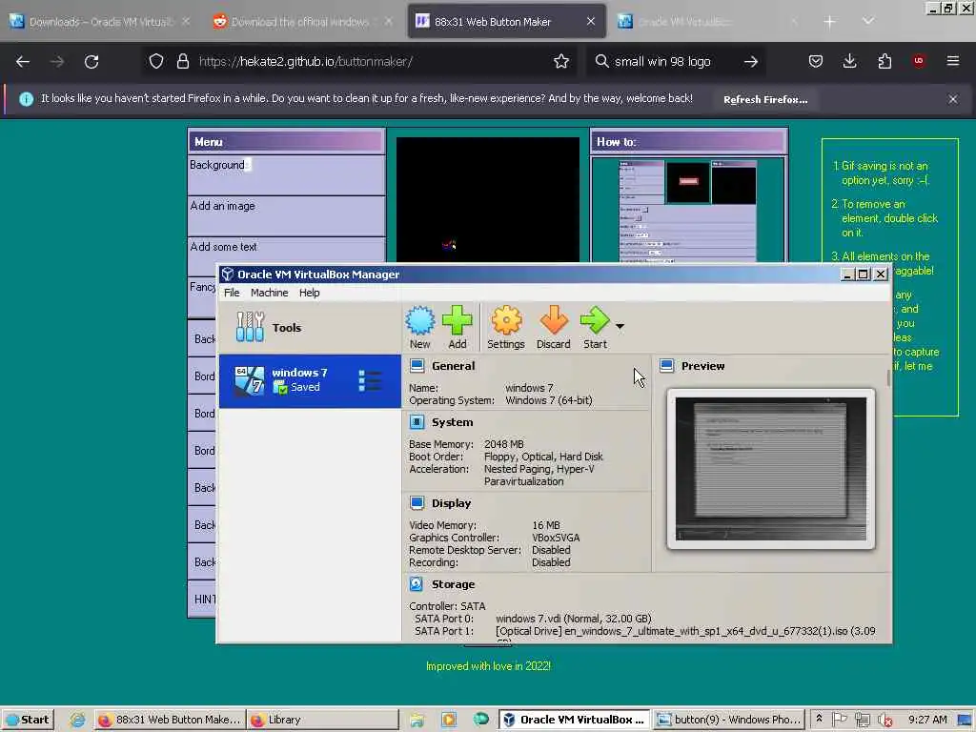Click the tray network icon

(862, 721)
